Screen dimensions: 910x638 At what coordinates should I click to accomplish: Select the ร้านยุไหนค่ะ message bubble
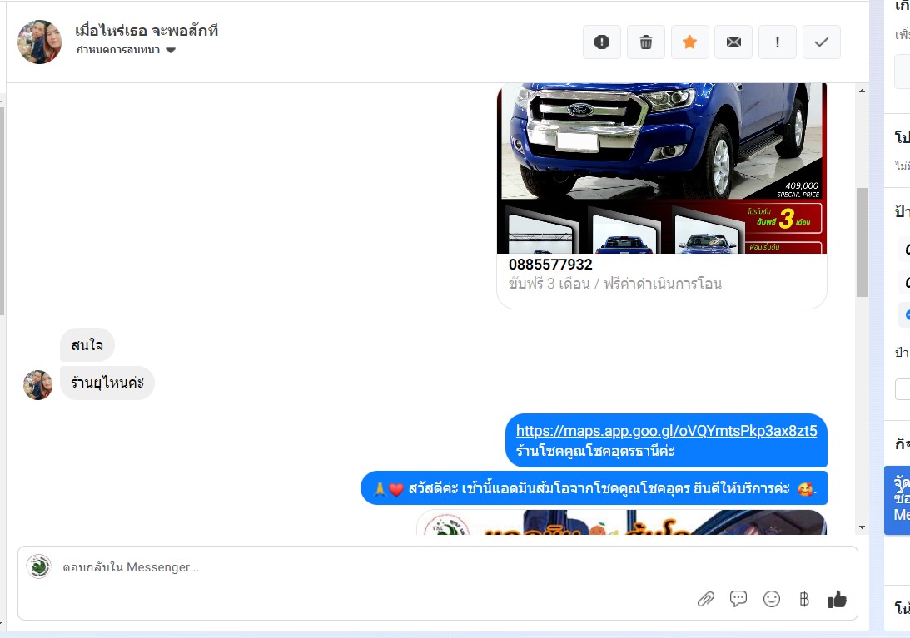click(x=107, y=383)
